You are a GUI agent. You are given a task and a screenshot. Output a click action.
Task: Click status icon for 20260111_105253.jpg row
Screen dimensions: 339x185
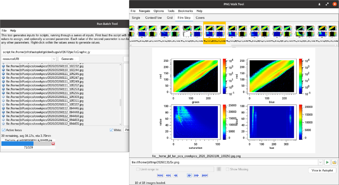(3, 89)
